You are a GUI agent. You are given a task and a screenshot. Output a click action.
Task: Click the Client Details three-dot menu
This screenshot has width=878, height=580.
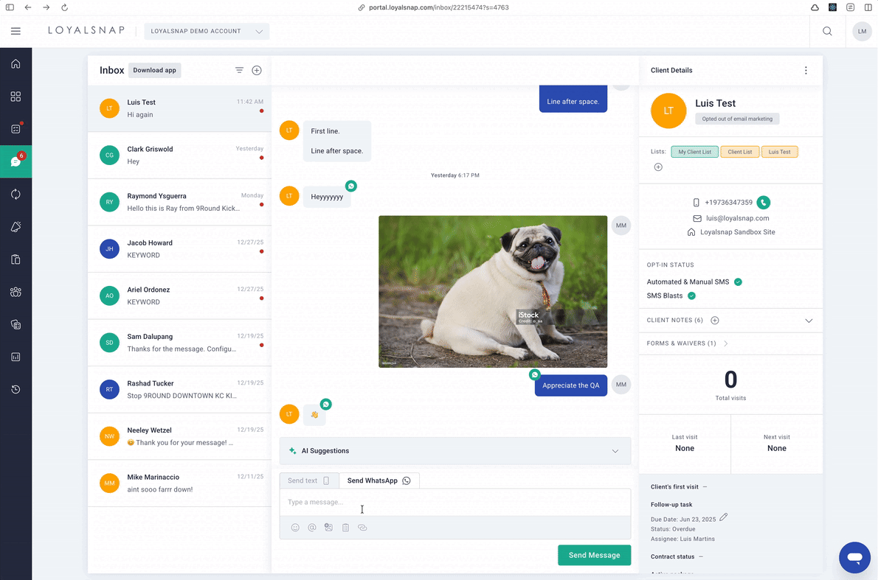[x=806, y=71]
